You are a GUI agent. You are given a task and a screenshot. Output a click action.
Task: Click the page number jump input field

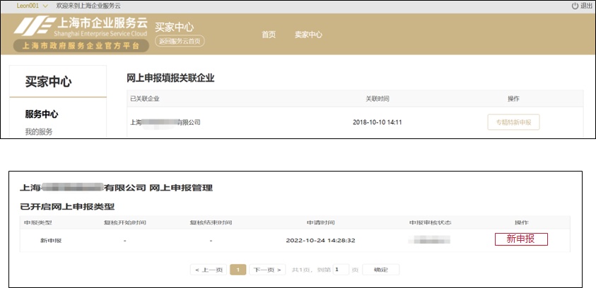[341, 270]
